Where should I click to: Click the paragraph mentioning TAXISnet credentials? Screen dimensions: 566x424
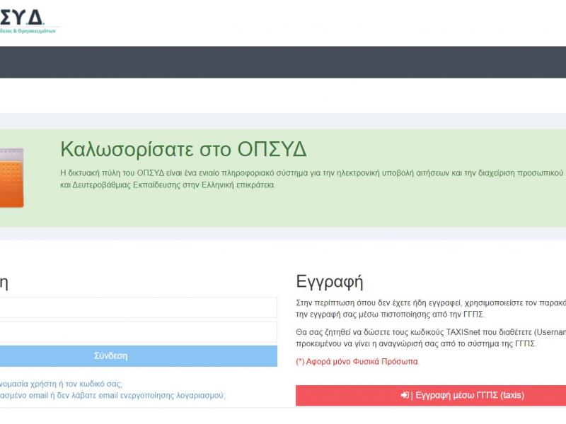tap(424, 339)
